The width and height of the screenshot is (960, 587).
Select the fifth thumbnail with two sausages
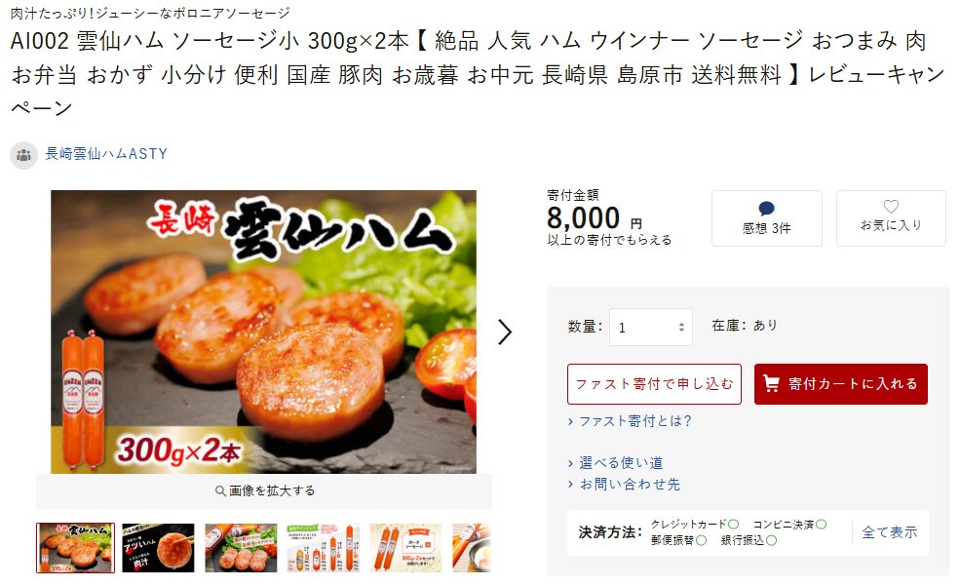pos(405,548)
